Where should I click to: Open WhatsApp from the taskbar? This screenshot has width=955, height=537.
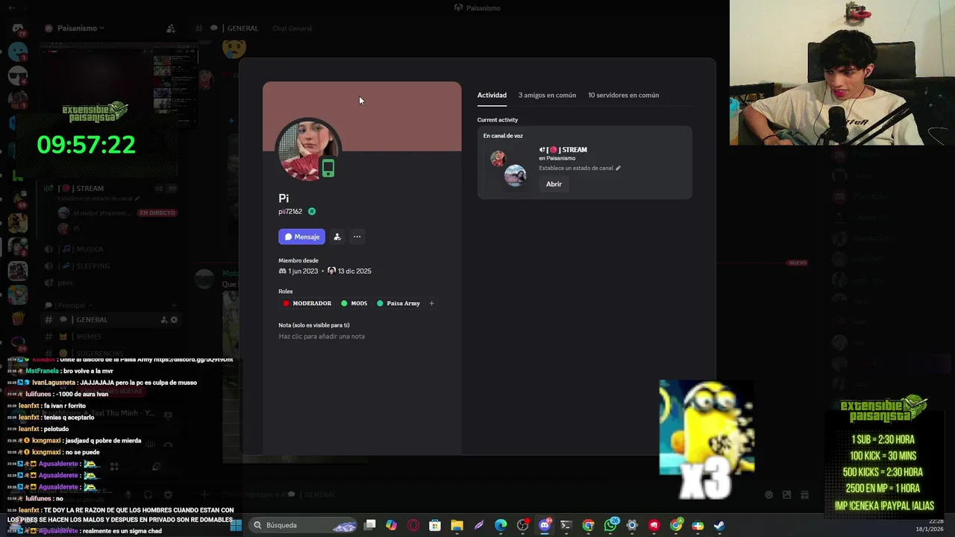click(610, 525)
